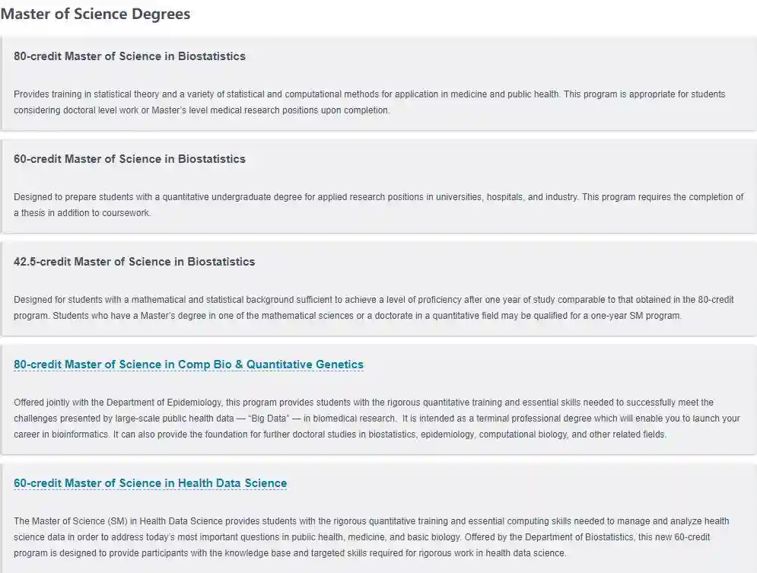Click the Master of Science Degrees heading
Screen dimensions: 757x573
[95, 14]
